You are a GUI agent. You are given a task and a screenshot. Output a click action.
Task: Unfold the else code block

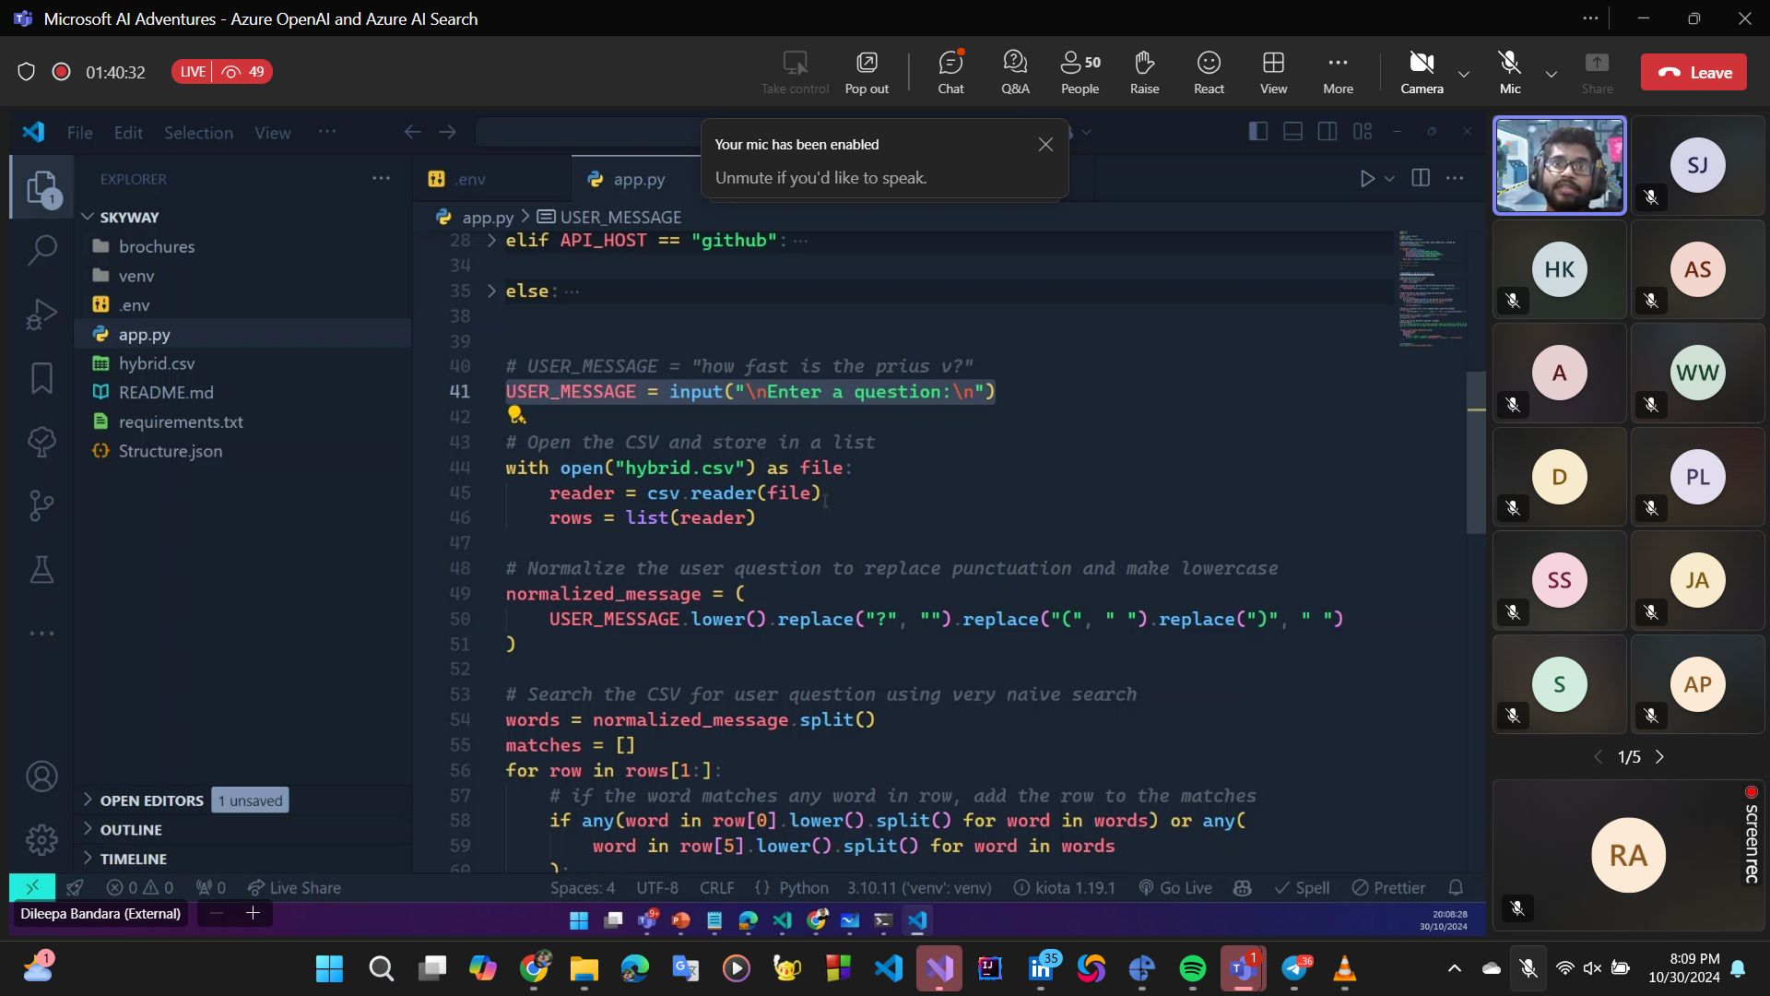click(491, 291)
